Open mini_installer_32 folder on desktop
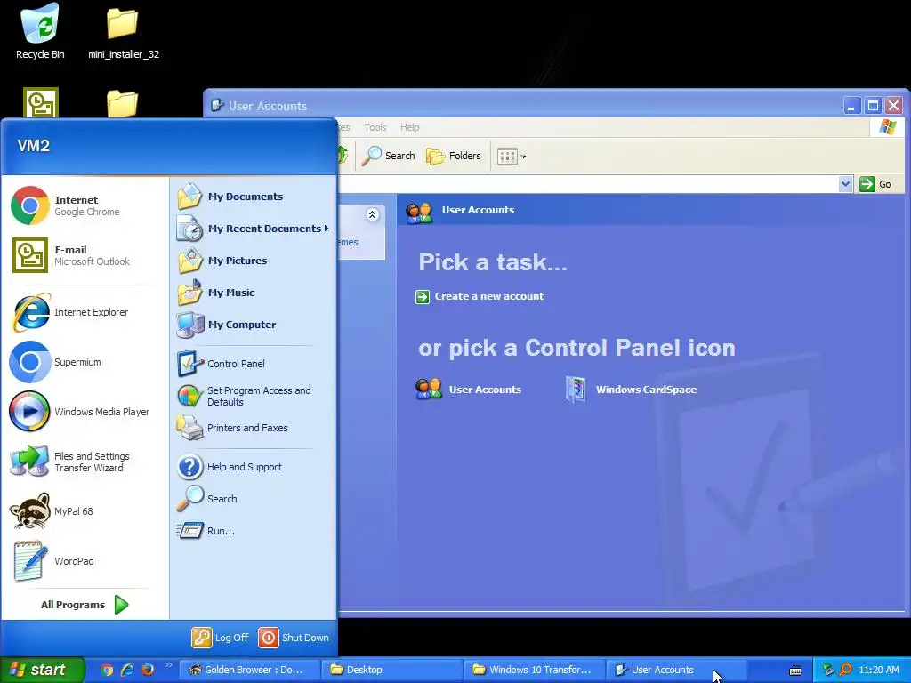The image size is (911, 683). point(123,34)
